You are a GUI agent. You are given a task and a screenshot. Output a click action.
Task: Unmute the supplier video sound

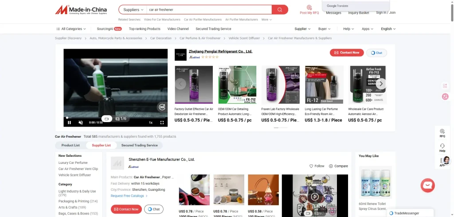(81, 123)
